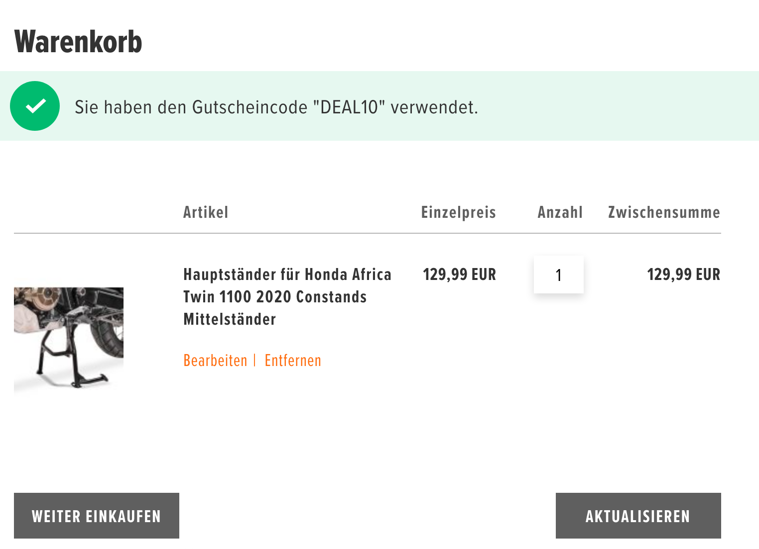Click the green checkmark success icon
The image size is (759, 549).
tap(35, 106)
